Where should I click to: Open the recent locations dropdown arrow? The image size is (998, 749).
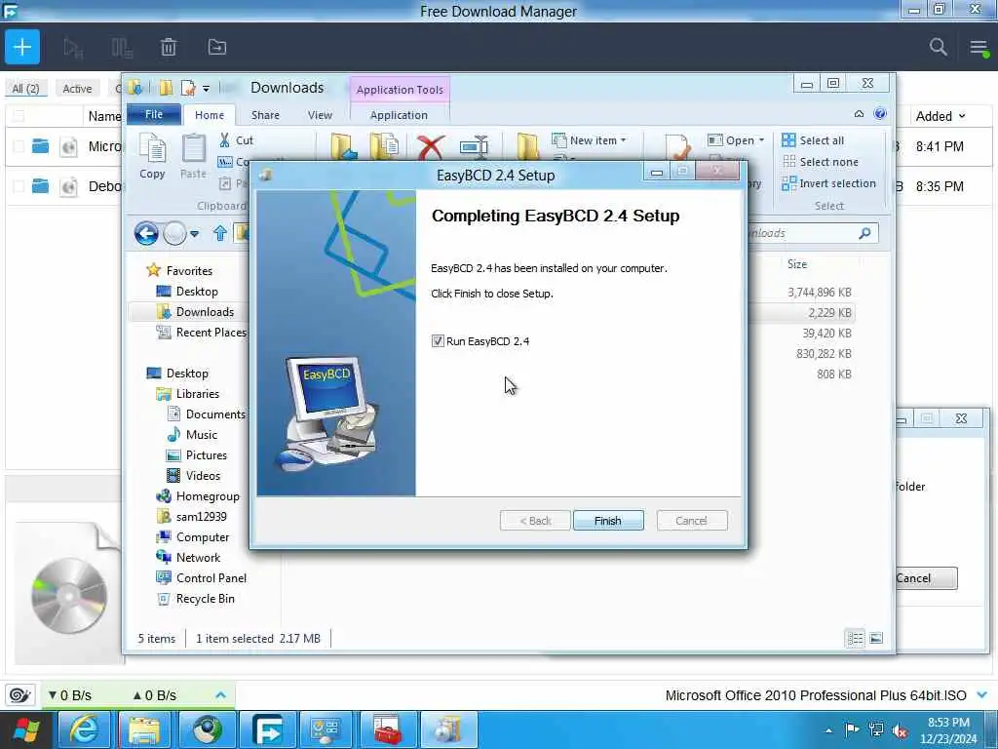coord(194,234)
